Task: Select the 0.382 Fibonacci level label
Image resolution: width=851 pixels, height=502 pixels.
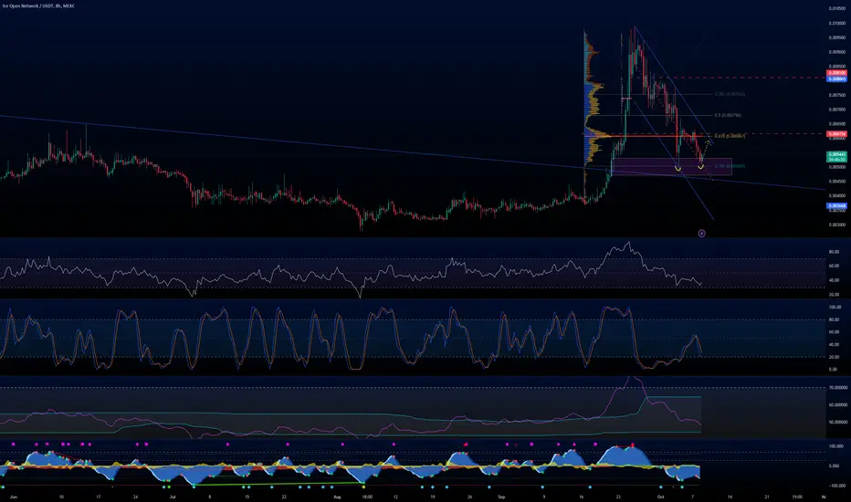Action: pyautogui.click(x=730, y=94)
